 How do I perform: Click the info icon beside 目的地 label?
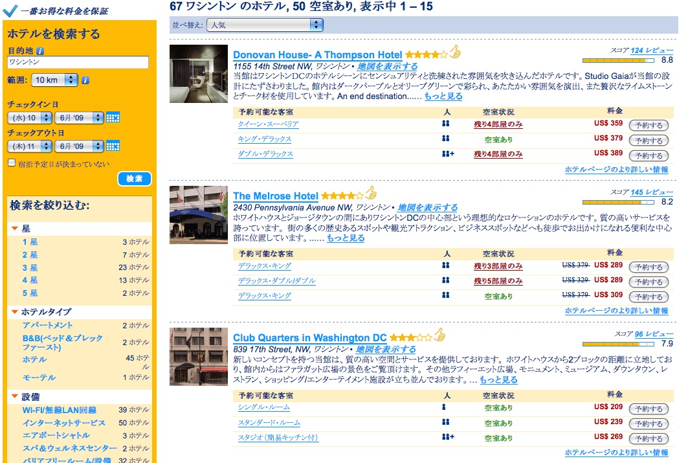tap(40, 51)
